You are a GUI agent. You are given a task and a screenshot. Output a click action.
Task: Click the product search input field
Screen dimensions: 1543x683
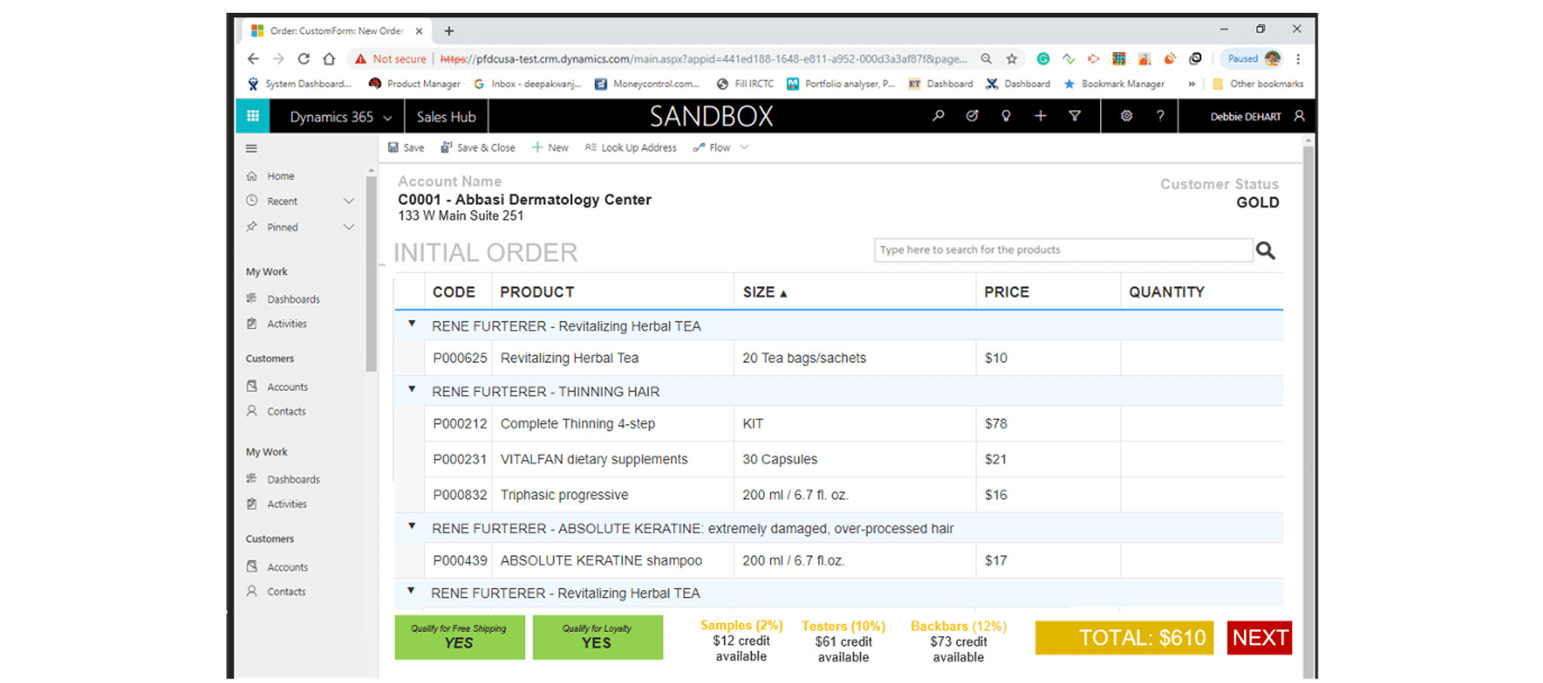(x=1063, y=250)
